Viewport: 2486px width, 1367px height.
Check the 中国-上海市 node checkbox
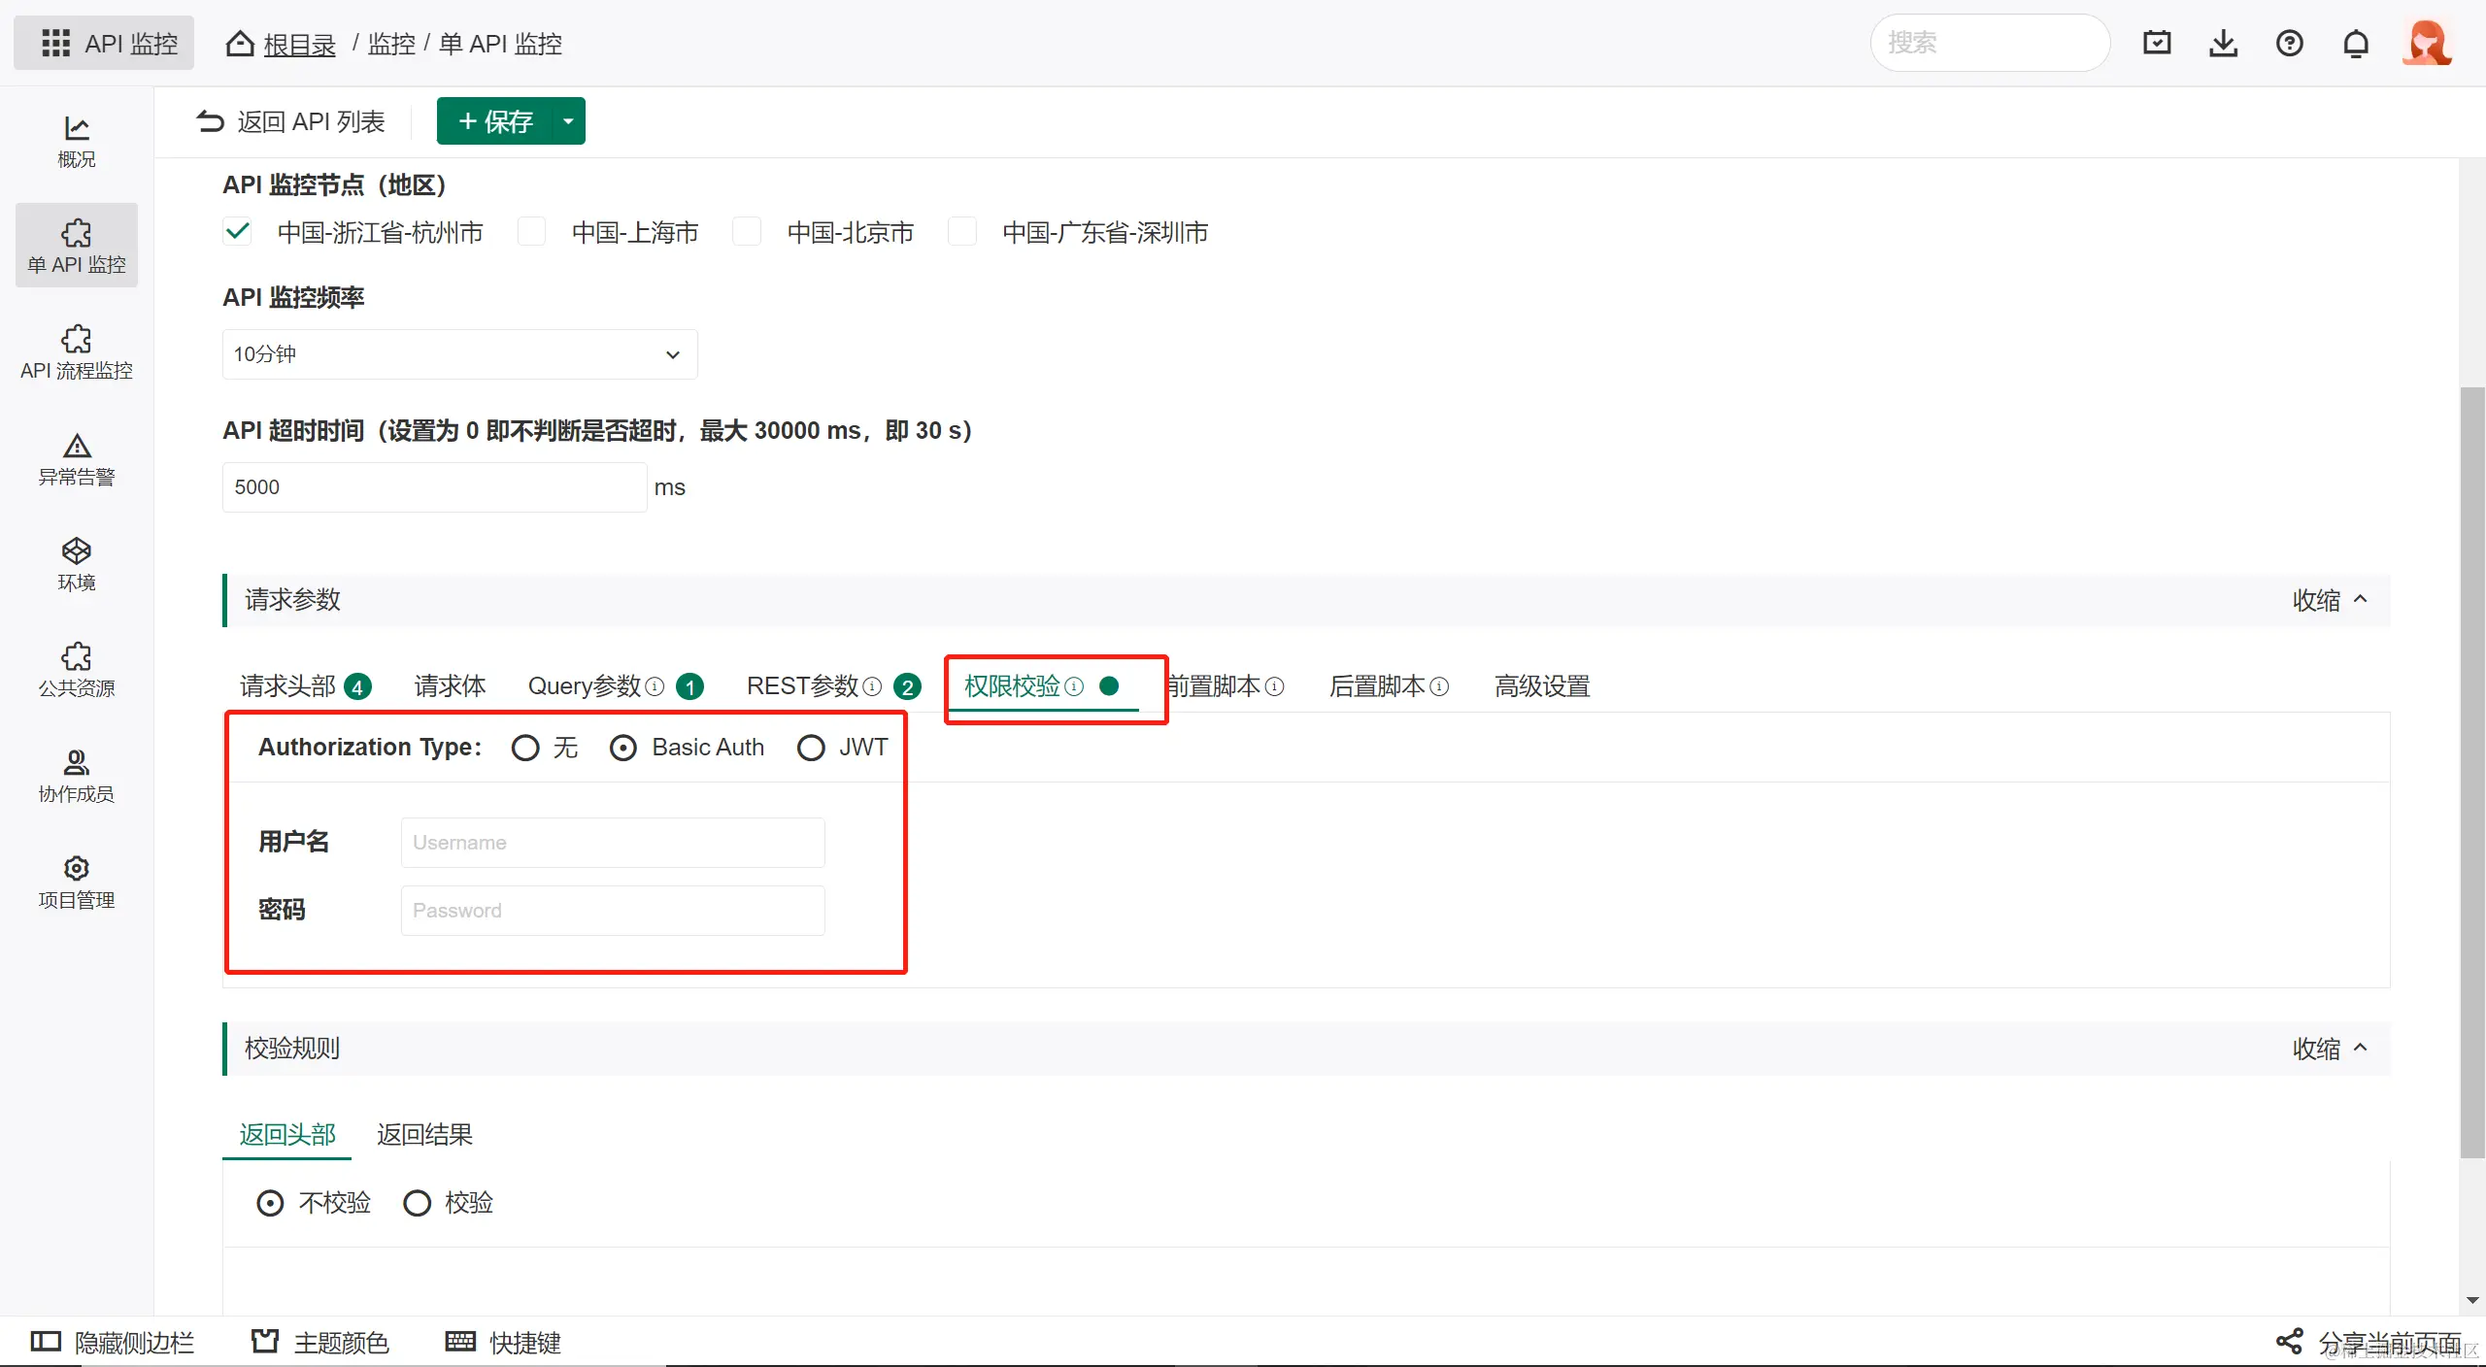[531, 232]
